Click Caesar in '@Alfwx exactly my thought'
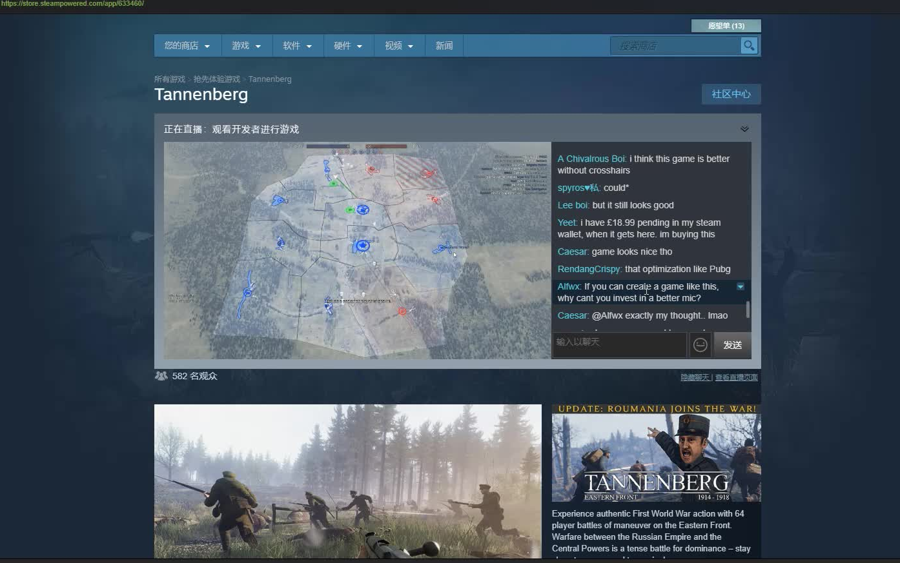The image size is (900, 563). pyautogui.click(x=573, y=315)
